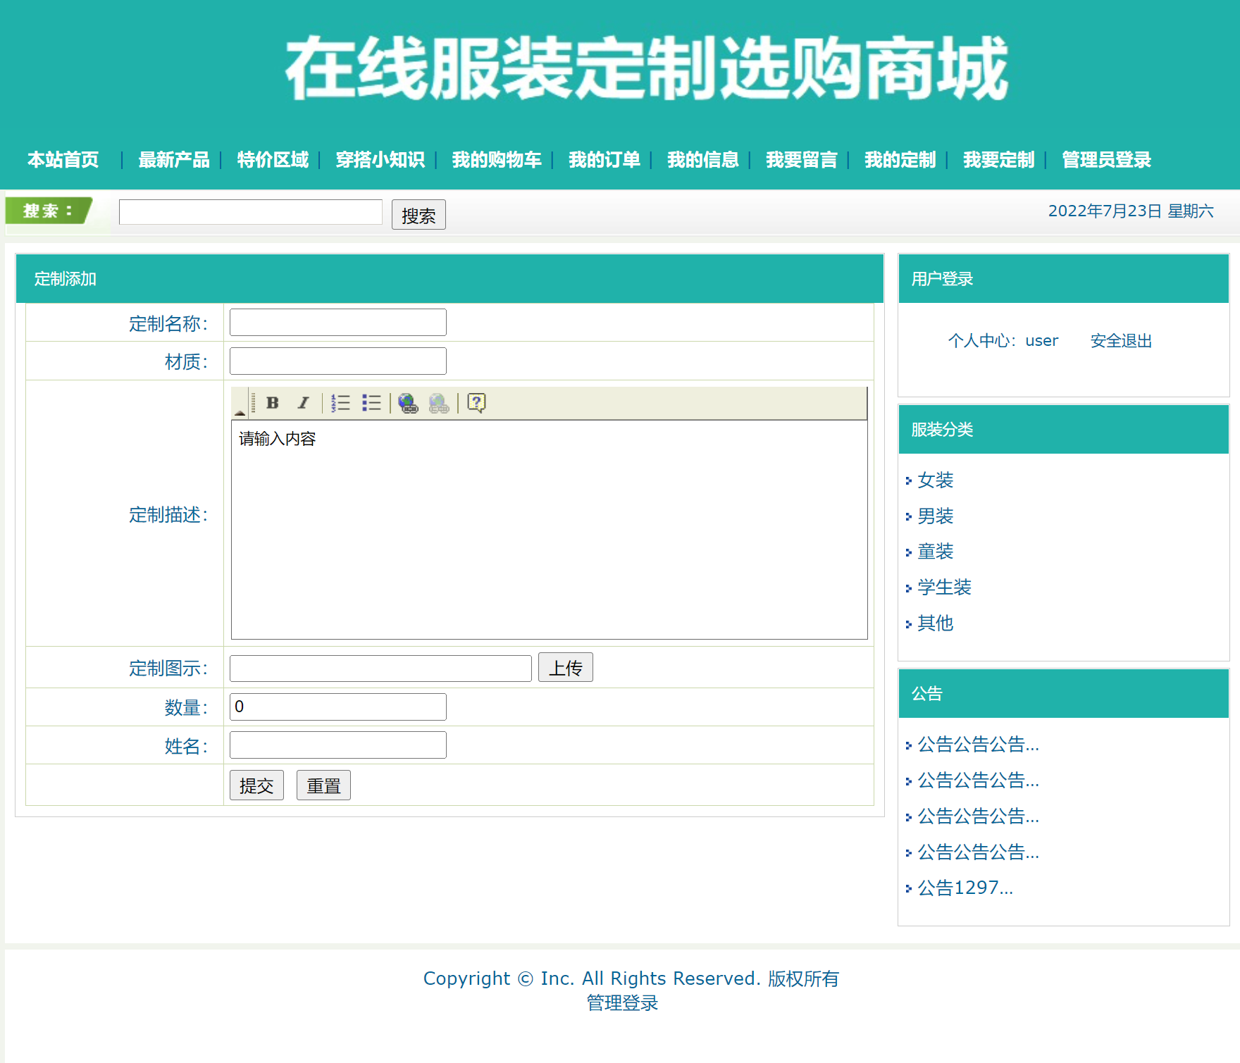Viewport: 1240px width, 1063px height.
Task: Insert a bulleted list in the editor
Action: 372,403
